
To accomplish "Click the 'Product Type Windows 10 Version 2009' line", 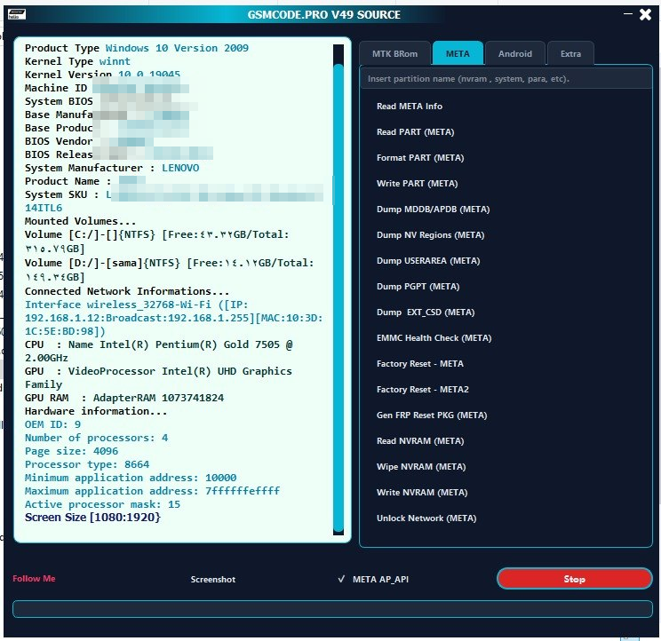I will [x=137, y=48].
